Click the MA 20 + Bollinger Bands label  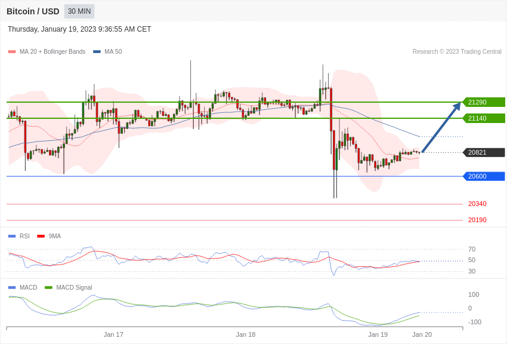coord(52,51)
